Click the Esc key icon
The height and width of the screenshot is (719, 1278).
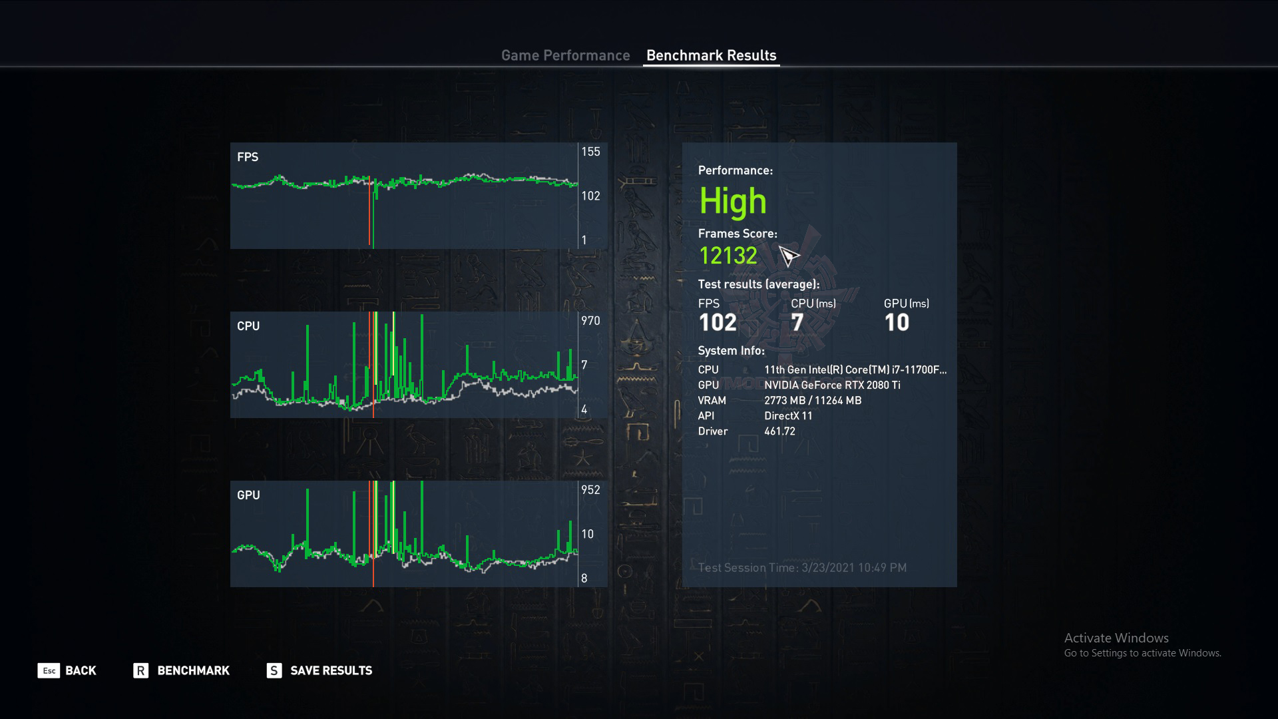coord(49,670)
